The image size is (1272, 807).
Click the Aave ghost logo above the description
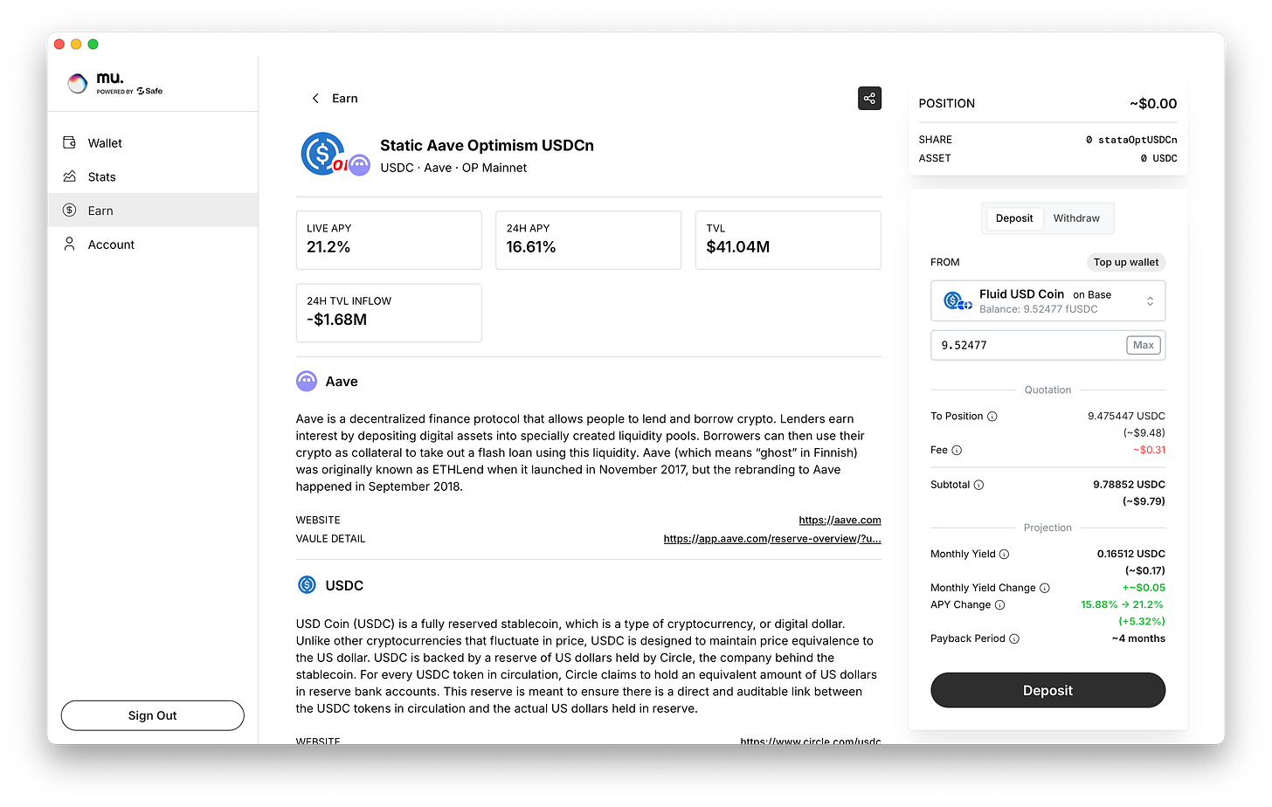[x=307, y=381]
